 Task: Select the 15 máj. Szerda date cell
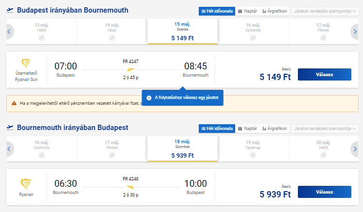(183, 32)
